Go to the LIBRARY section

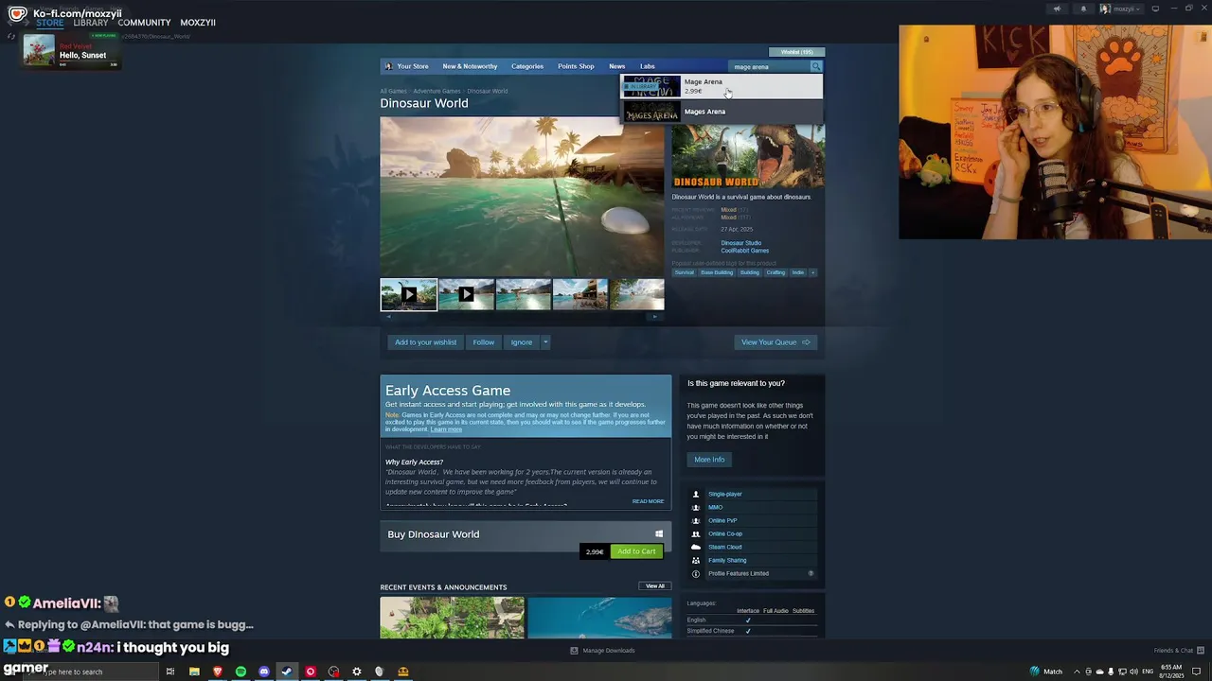pyautogui.click(x=91, y=23)
